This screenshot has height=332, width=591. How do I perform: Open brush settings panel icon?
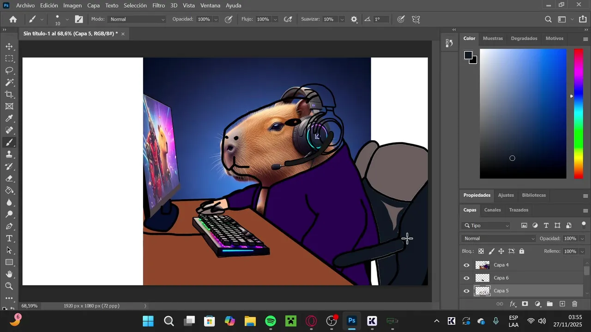point(79,19)
